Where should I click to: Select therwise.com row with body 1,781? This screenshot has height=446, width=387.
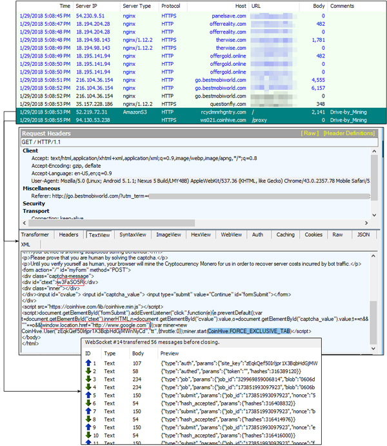coord(201,40)
